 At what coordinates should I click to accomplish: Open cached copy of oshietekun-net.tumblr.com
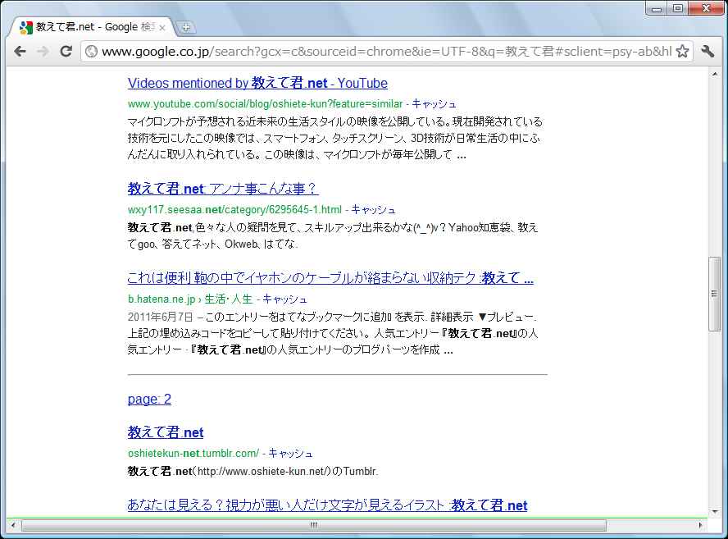click(290, 453)
